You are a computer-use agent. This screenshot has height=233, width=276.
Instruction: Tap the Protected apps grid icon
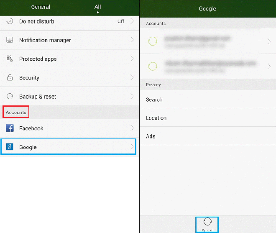[x=10, y=59]
